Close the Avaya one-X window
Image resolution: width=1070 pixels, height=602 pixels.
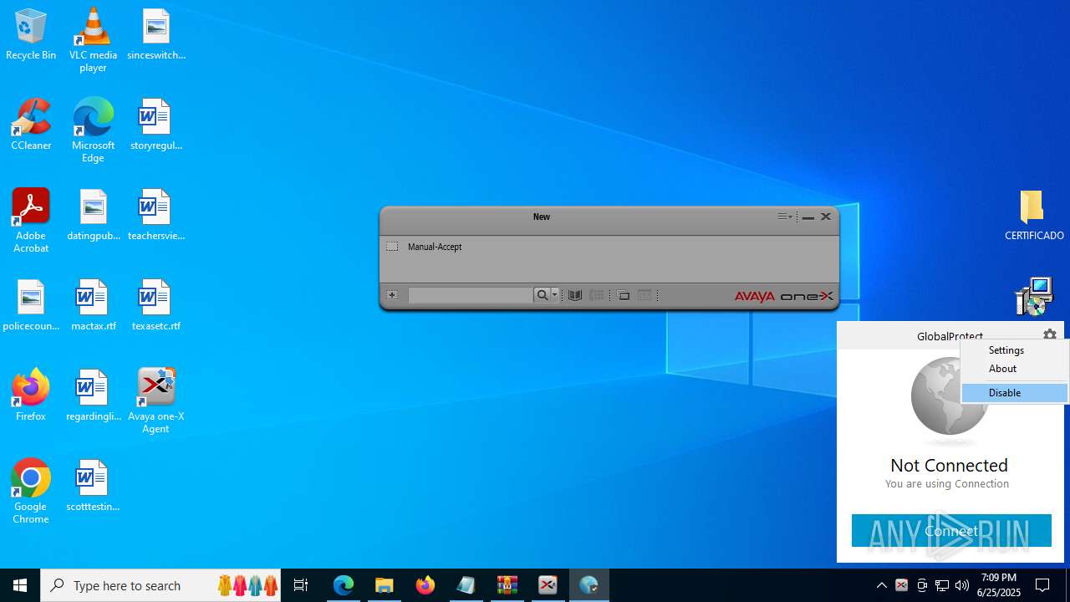pos(826,217)
